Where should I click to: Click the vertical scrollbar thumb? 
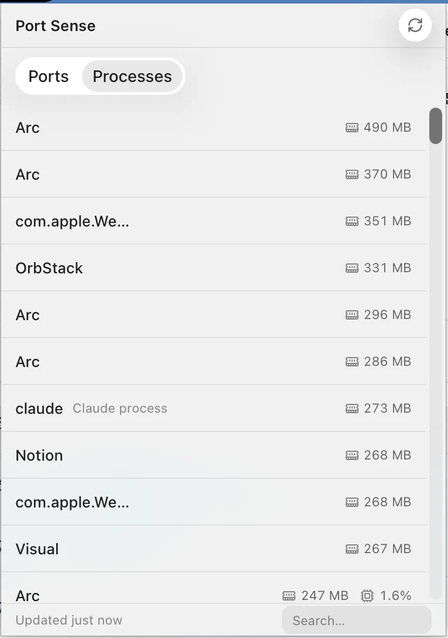(x=435, y=126)
